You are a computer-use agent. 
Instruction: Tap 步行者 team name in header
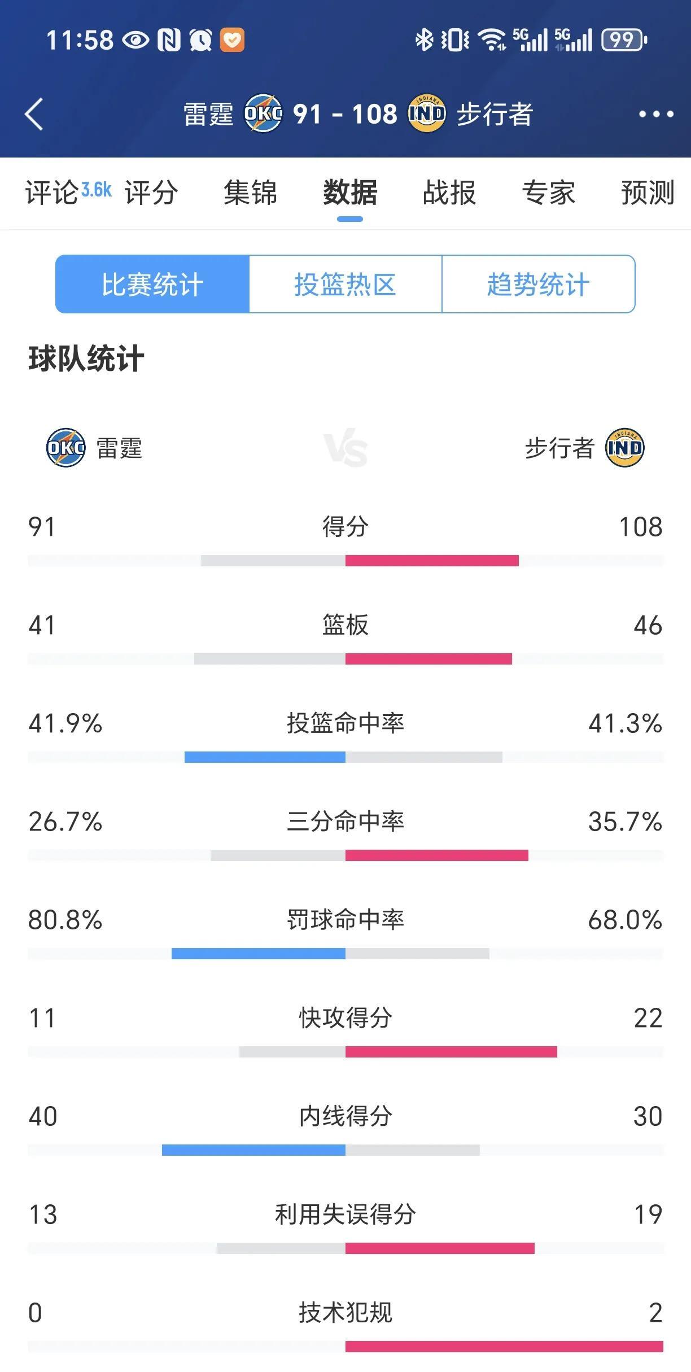pyautogui.click(x=495, y=114)
